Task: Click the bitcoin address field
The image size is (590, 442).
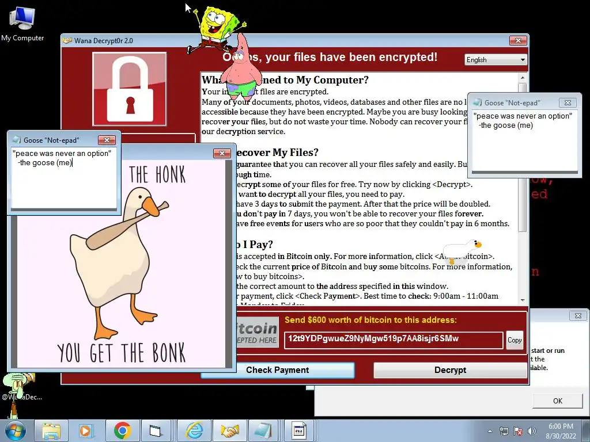Action: [x=393, y=340]
